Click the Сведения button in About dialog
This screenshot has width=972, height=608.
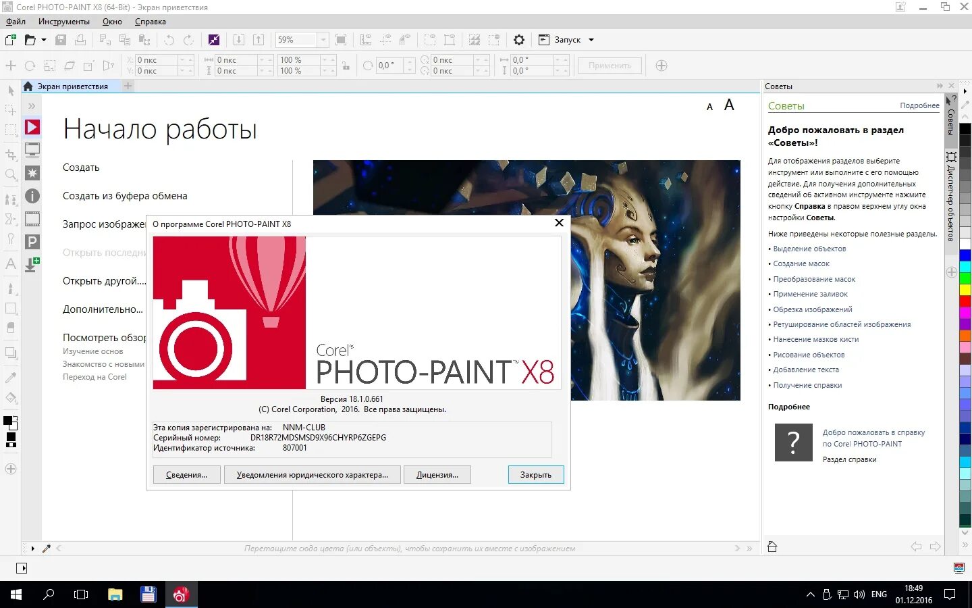[187, 475]
